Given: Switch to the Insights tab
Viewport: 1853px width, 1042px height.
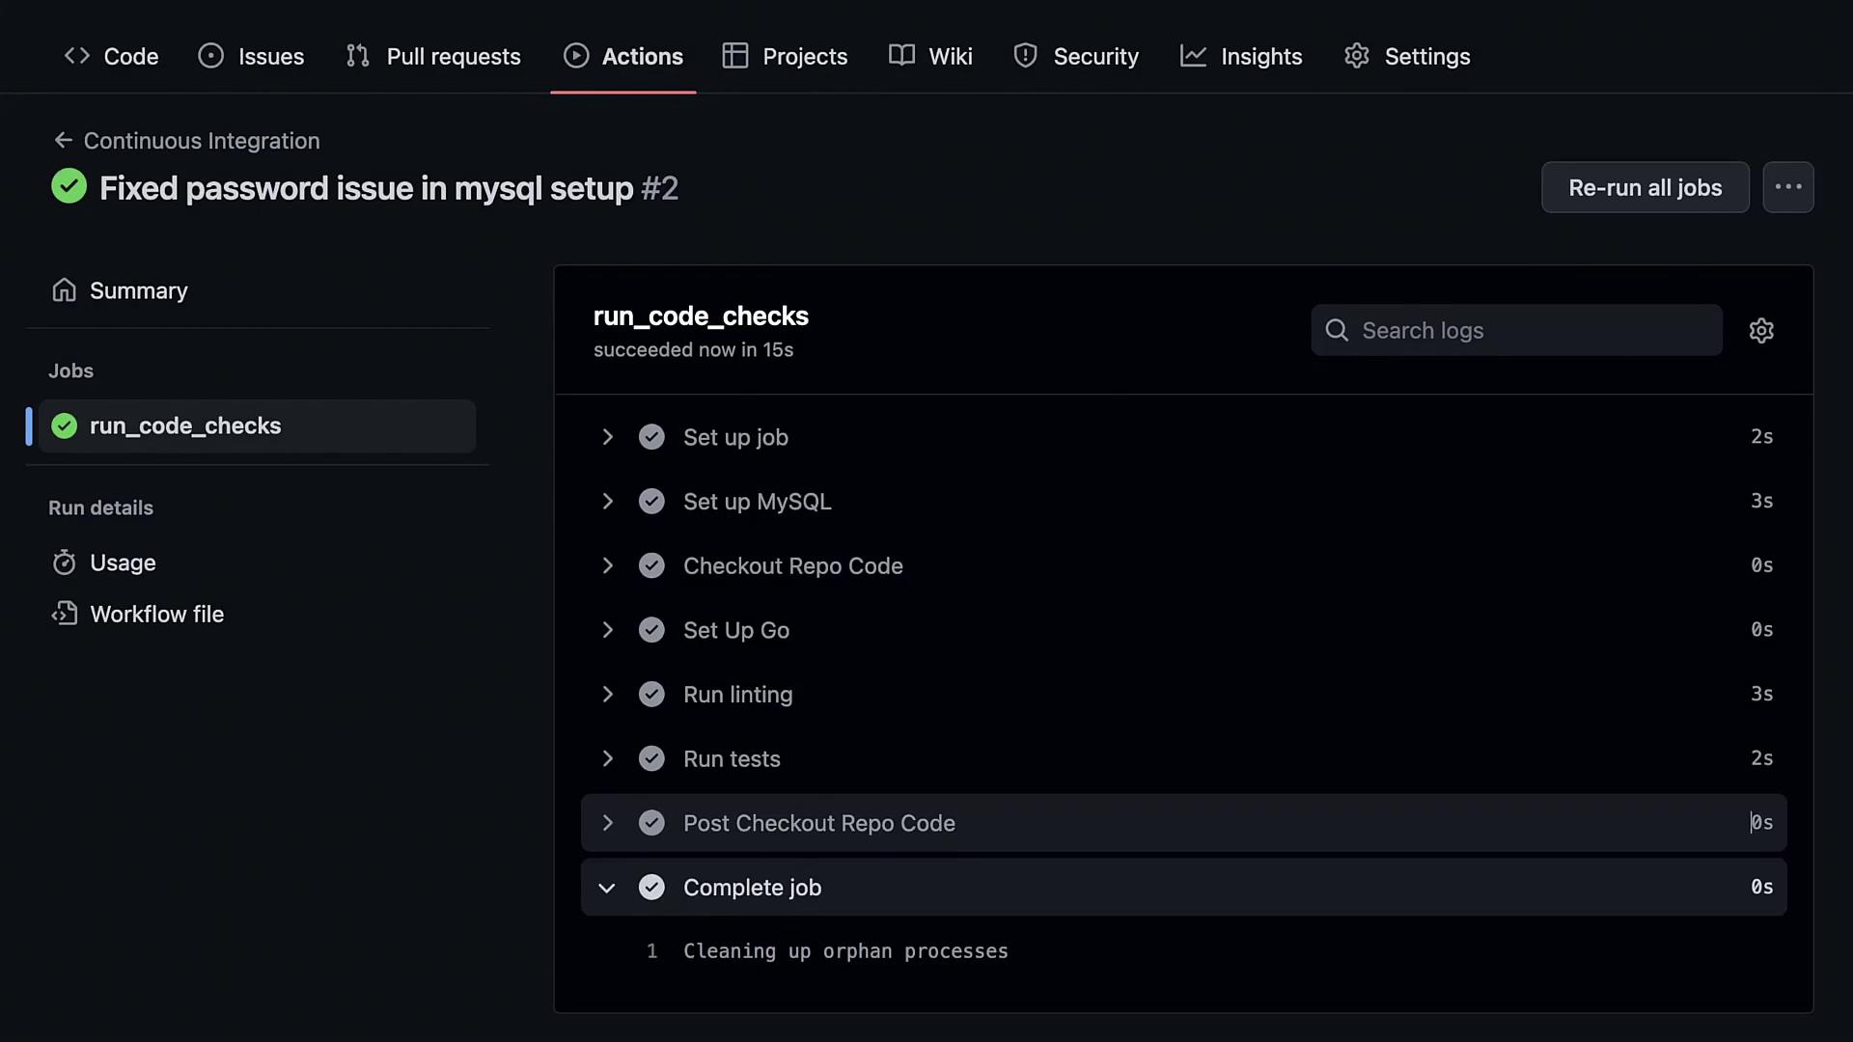Looking at the screenshot, I should click(x=1241, y=56).
